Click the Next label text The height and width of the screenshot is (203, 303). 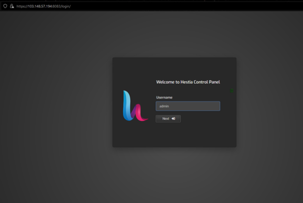165,119
